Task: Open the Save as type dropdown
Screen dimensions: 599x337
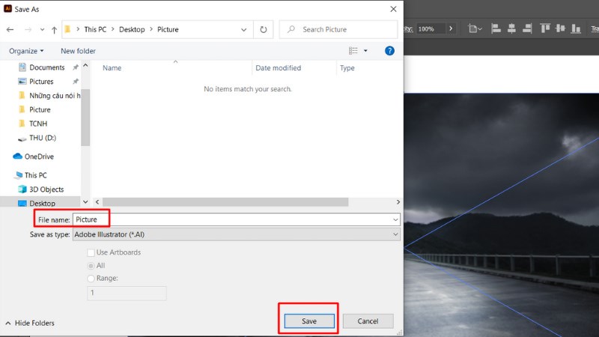Action: click(x=236, y=234)
